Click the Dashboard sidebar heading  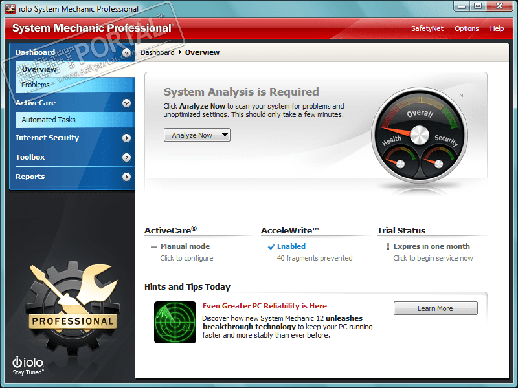coord(36,52)
